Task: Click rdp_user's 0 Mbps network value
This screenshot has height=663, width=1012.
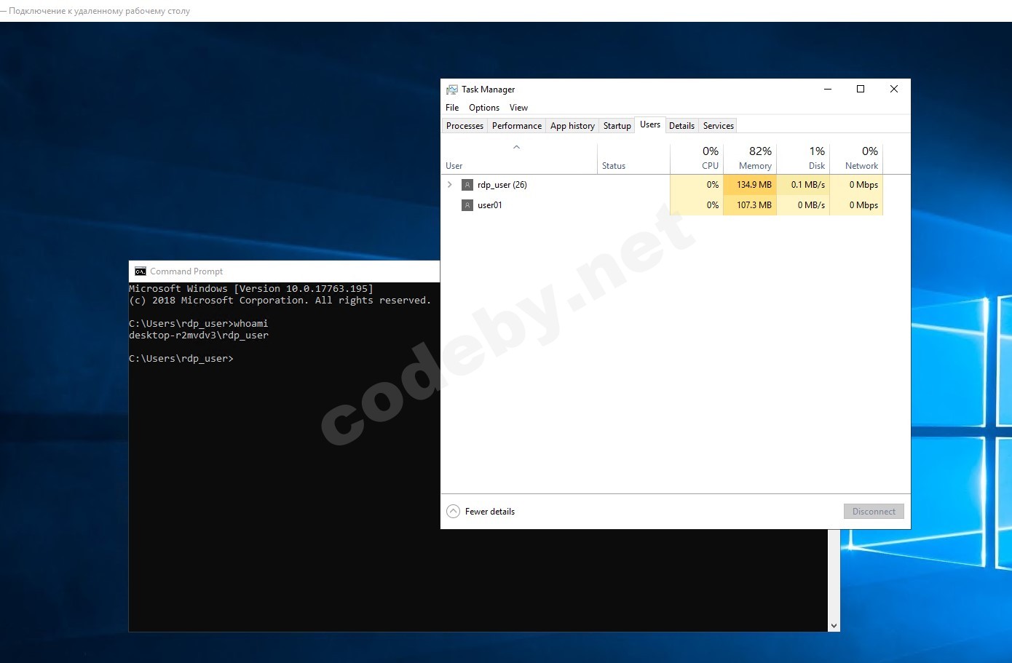Action: click(863, 185)
